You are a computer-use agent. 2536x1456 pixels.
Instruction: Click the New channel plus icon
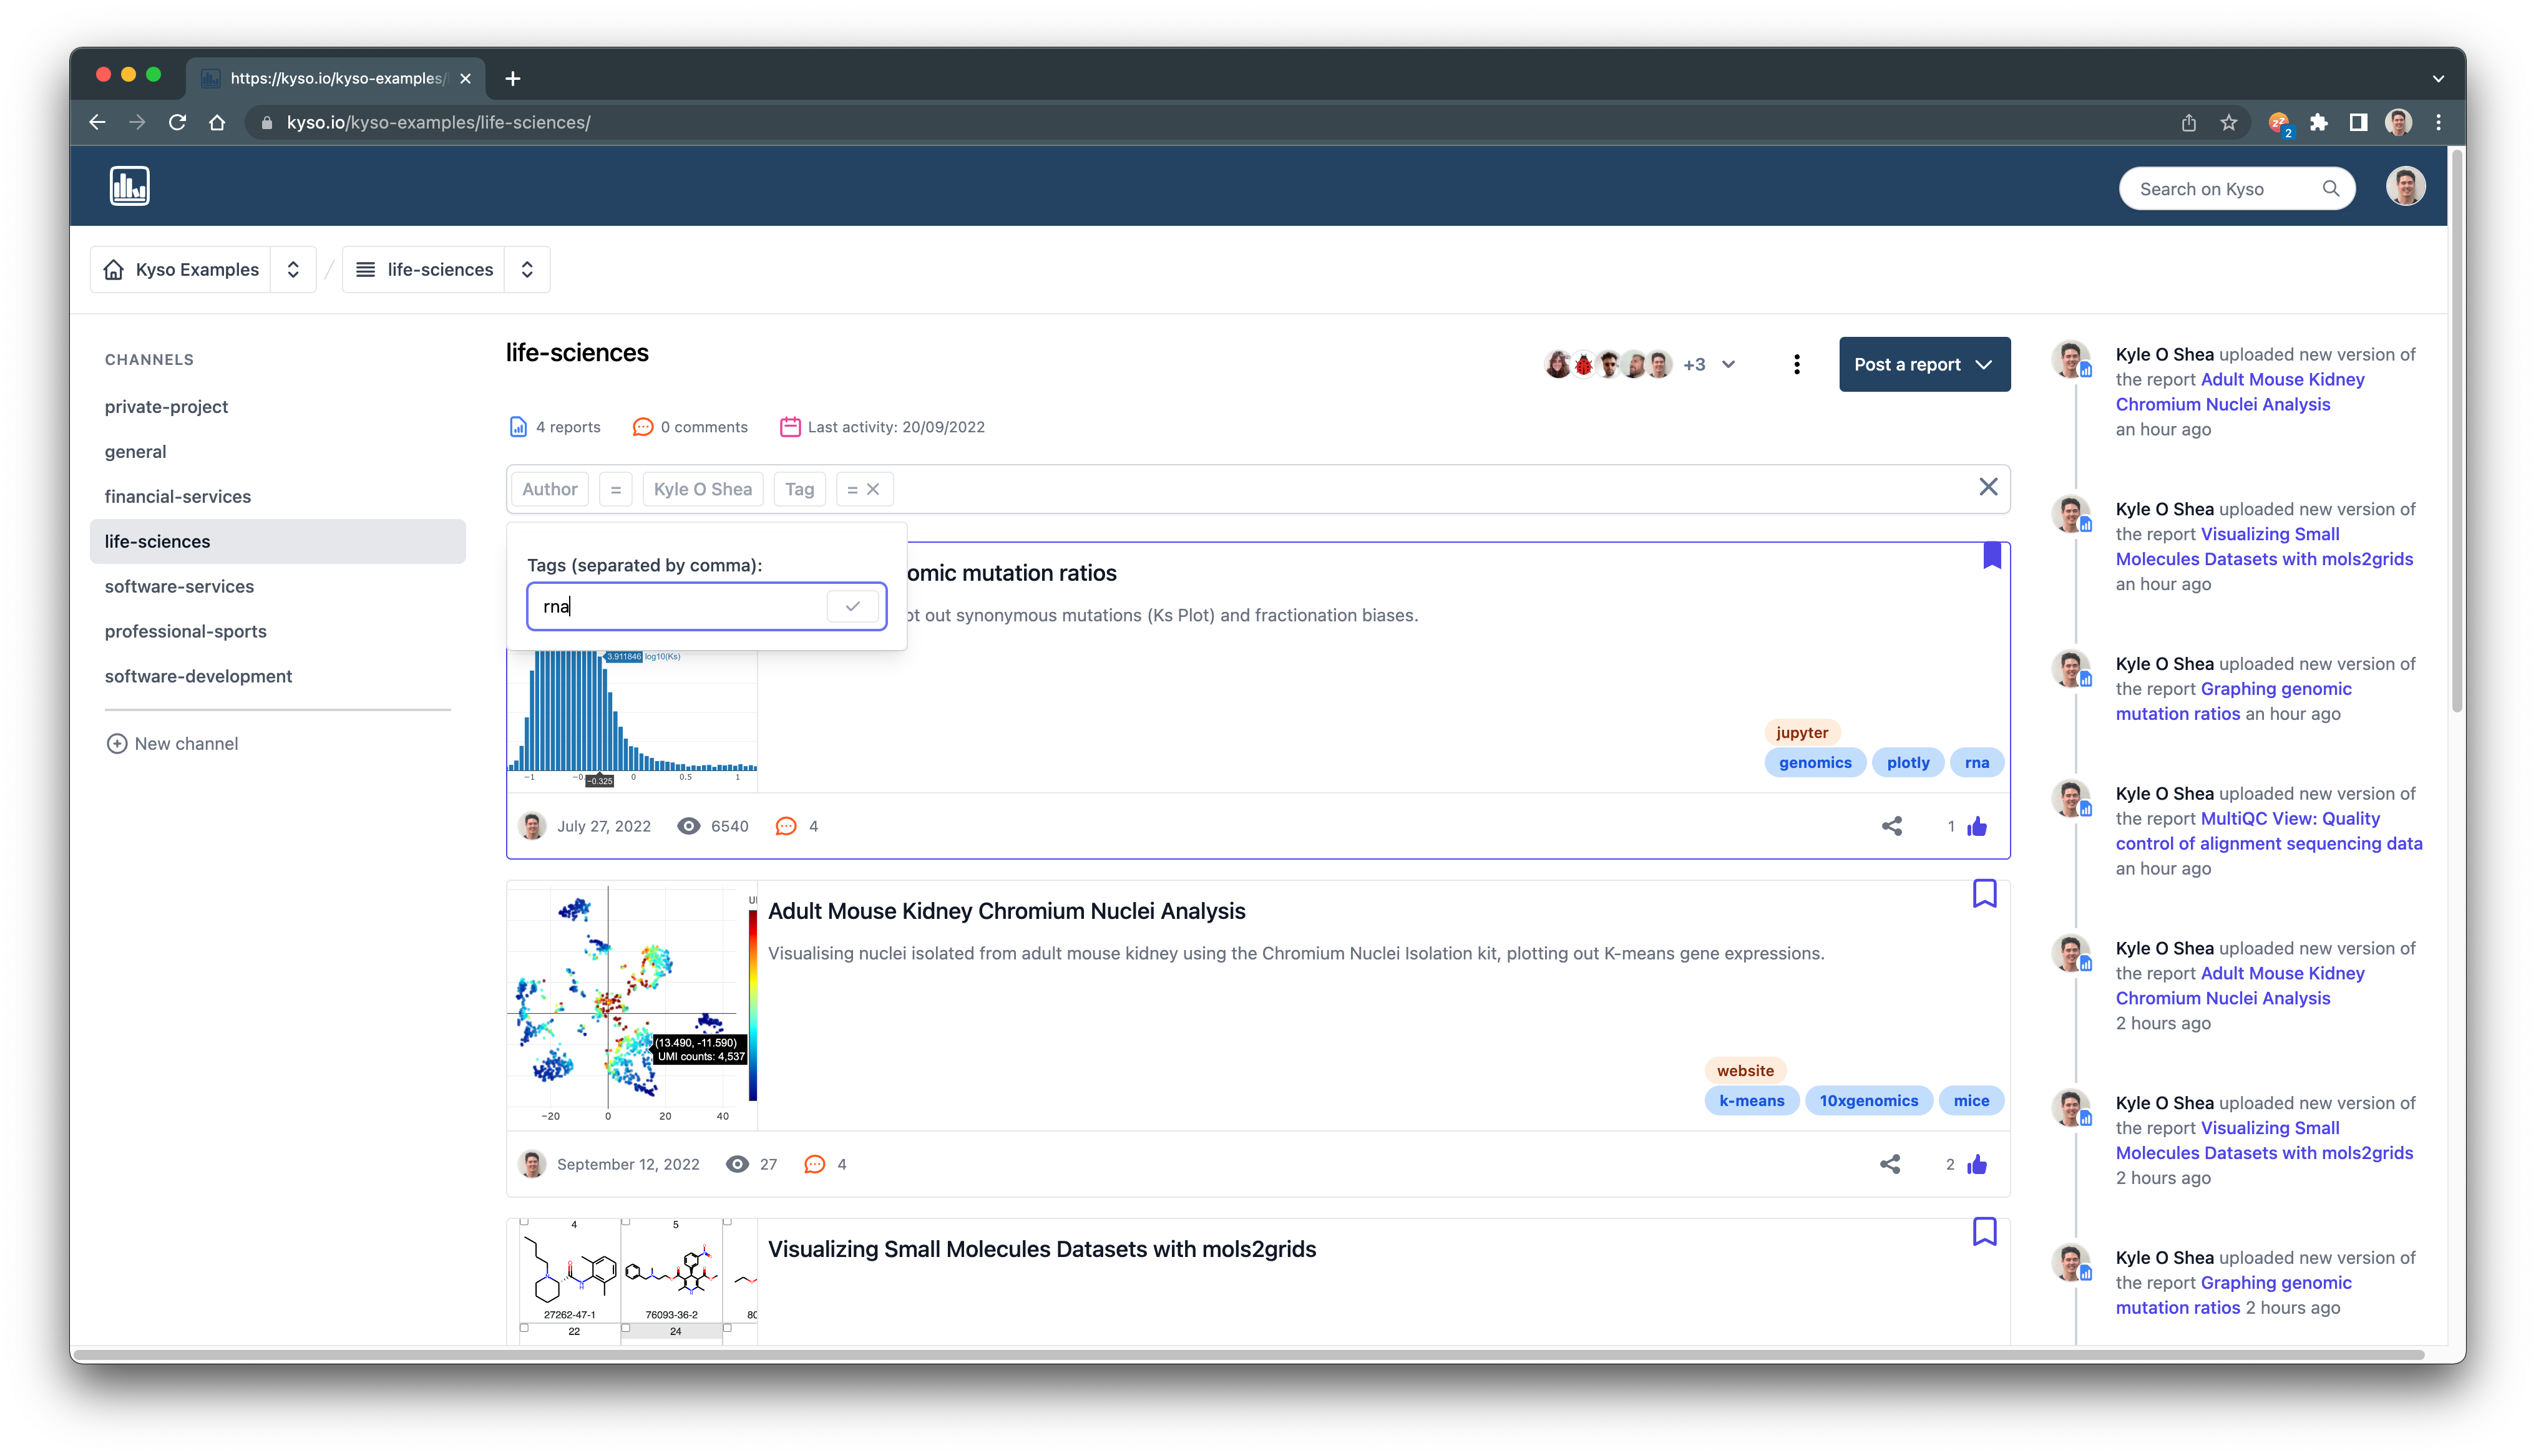tap(117, 743)
